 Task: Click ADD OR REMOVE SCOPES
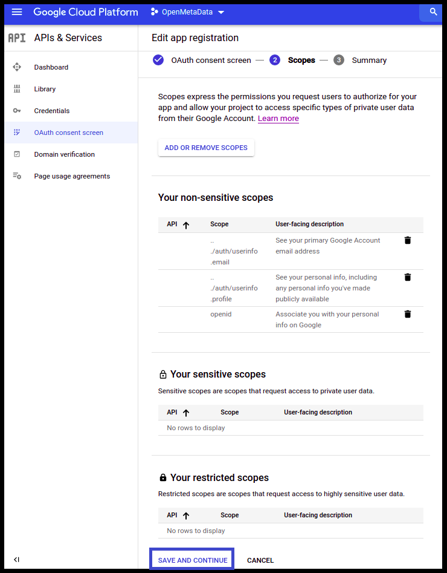pyautogui.click(x=206, y=148)
